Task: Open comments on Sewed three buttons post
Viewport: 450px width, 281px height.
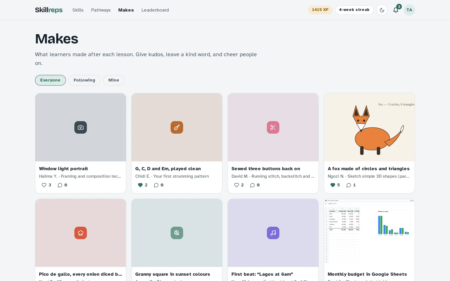Action: (255, 185)
